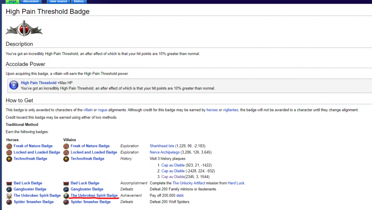
Task: Click Villains Locked and Loaded badge icon
Action: (x=66, y=152)
